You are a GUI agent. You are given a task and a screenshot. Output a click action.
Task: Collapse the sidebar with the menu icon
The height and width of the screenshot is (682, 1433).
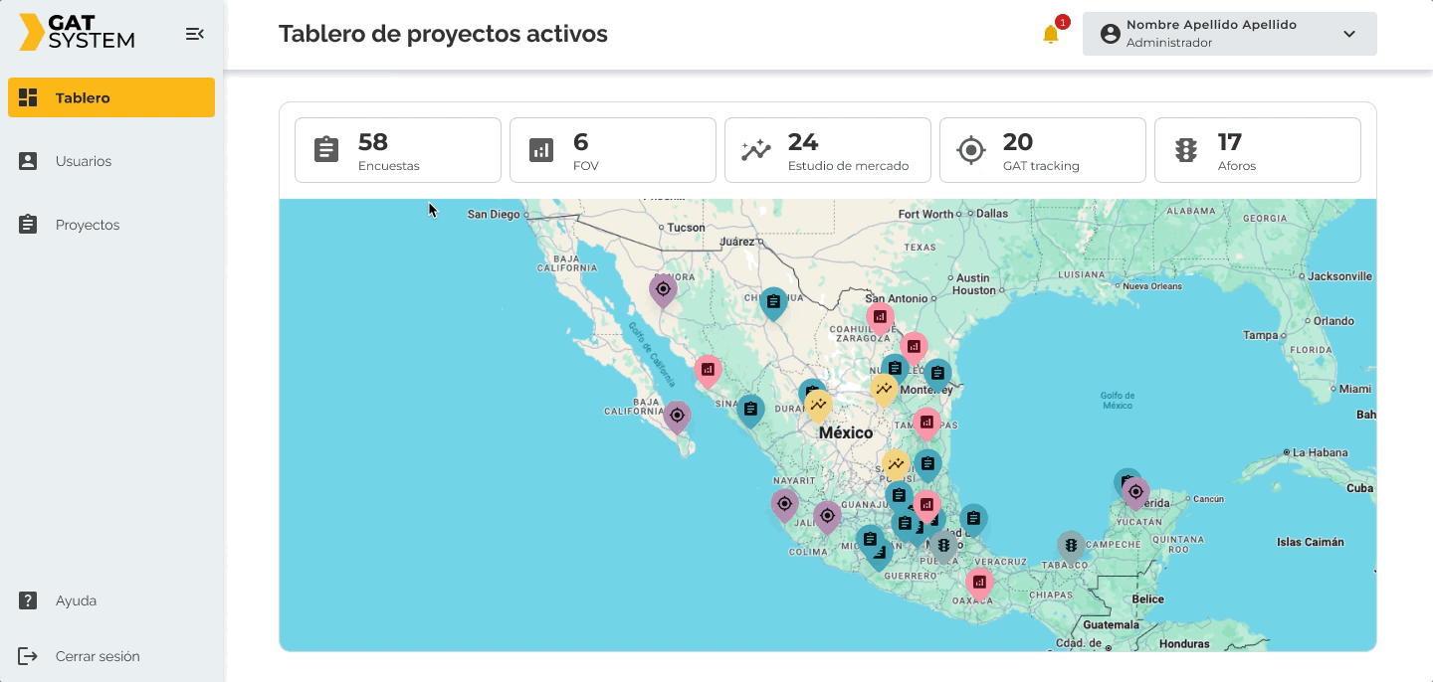click(x=195, y=34)
